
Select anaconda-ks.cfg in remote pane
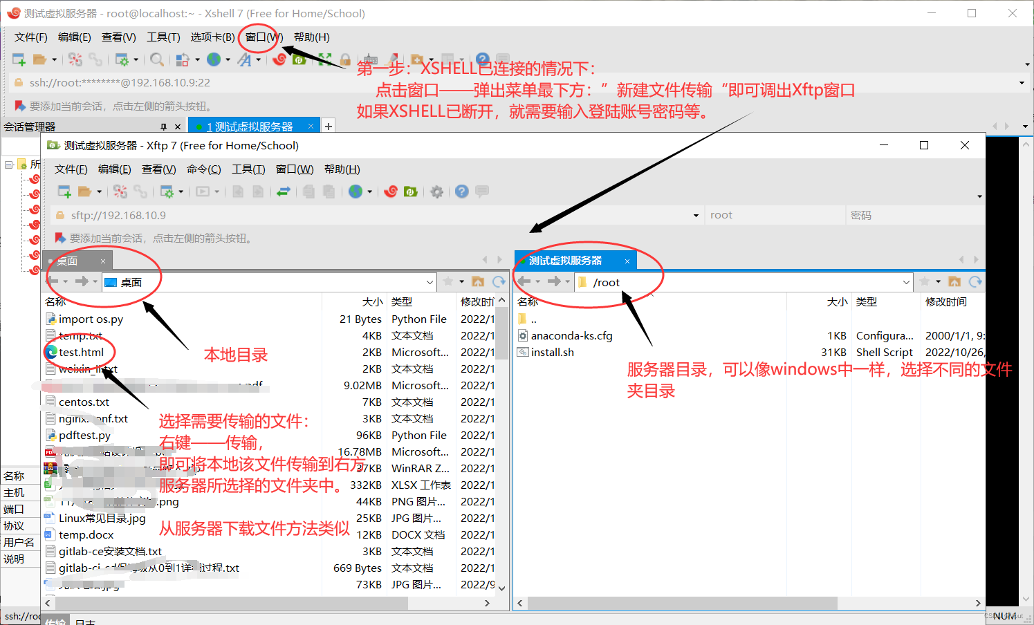(x=571, y=336)
